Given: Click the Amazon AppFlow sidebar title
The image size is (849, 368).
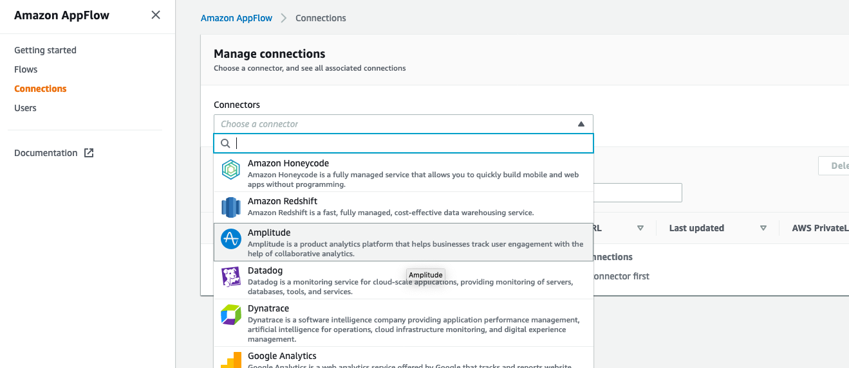Looking at the screenshot, I should 62,15.
